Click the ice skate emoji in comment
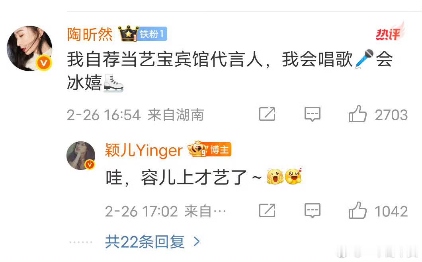The image size is (422, 262). (x=113, y=83)
